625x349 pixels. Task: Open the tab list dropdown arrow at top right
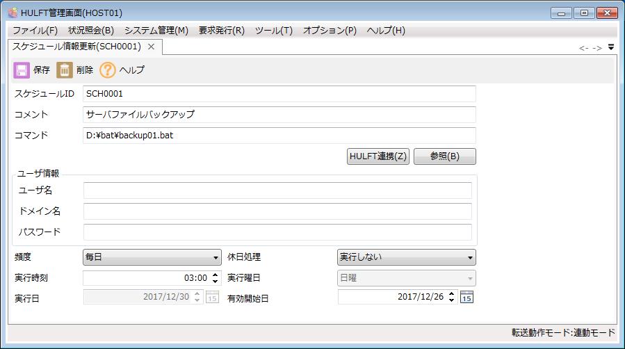point(611,47)
